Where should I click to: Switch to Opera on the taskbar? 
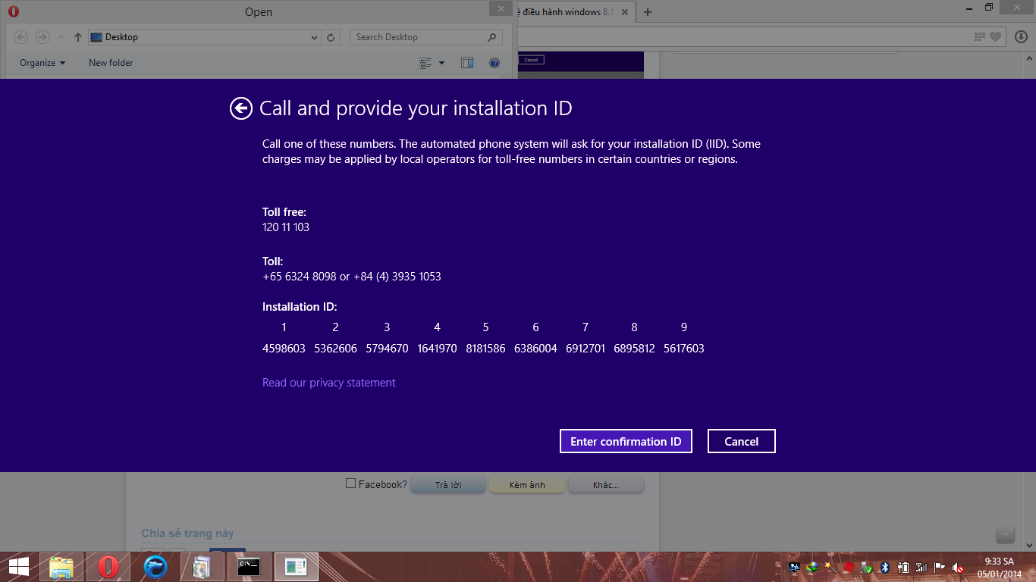[x=108, y=567]
